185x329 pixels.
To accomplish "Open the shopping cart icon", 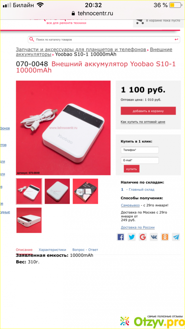I will click(x=139, y=21).
